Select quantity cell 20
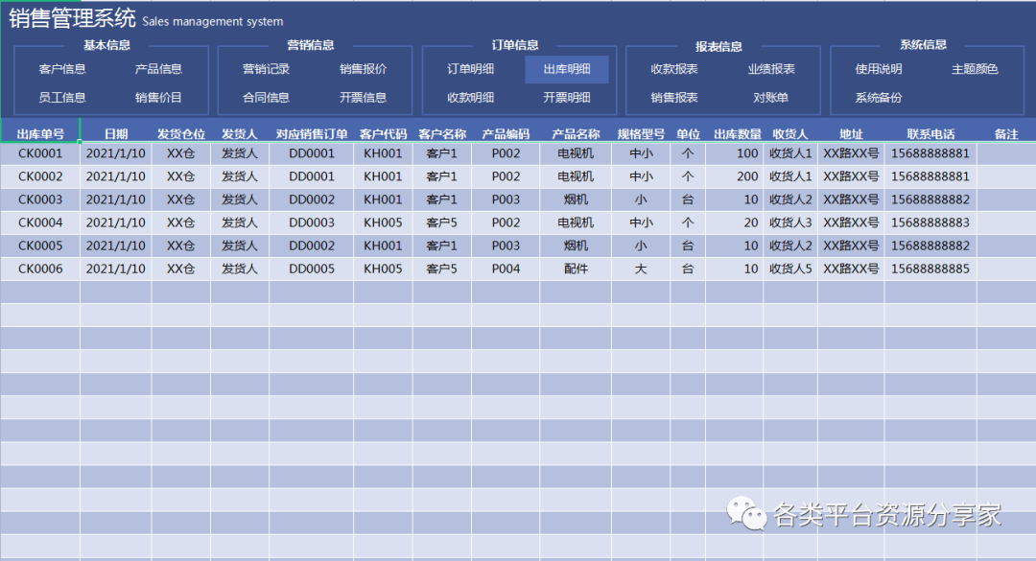 coord(735,222)
